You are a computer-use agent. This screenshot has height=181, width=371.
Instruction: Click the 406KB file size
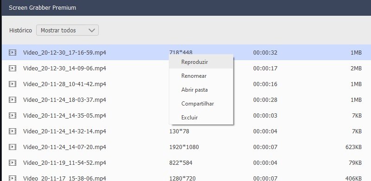[x=353, y=178]
